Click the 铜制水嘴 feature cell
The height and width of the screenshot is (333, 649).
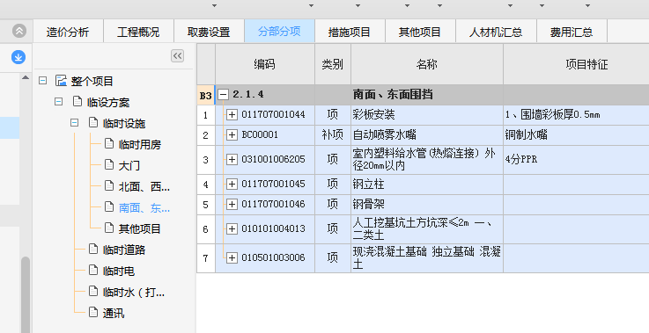click(x=576, y=135)
